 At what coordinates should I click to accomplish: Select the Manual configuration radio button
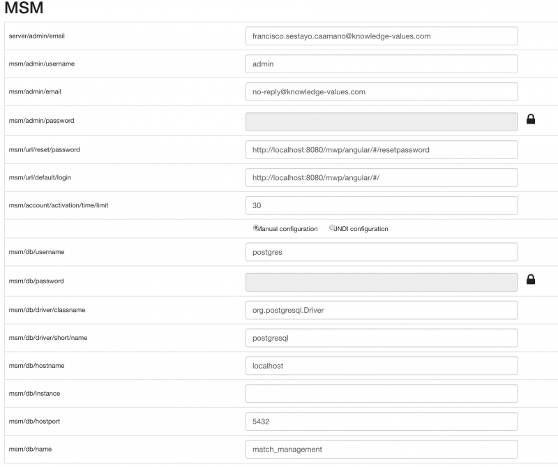(256, 228)
